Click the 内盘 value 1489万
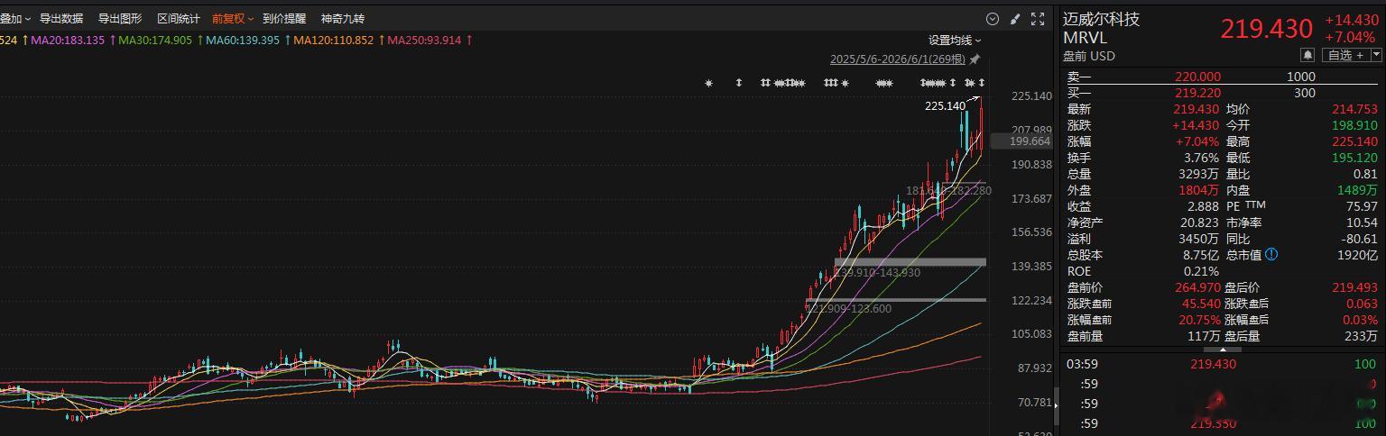1386x436 pixels. (1356, 190)
